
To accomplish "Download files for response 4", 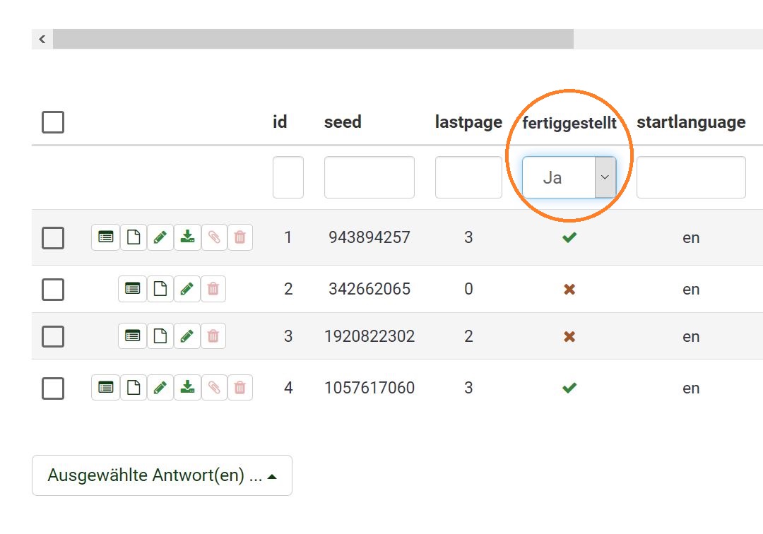I will (187, 388).
